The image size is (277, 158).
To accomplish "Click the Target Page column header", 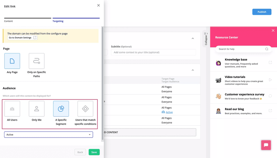I will coord(168,79).
